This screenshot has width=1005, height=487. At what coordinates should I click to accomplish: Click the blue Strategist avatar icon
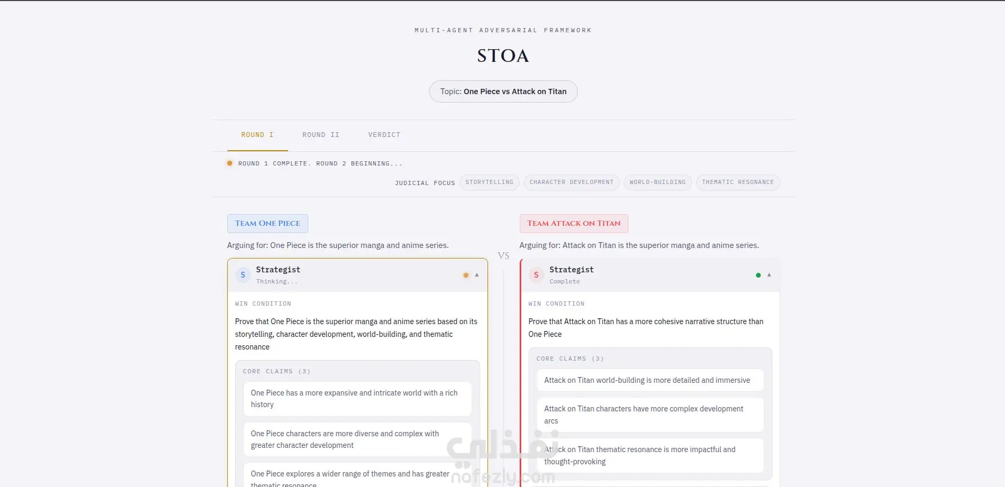243,275
